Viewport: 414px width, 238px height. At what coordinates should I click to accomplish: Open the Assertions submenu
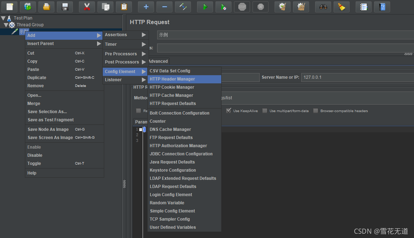click(x=125, y=35)
